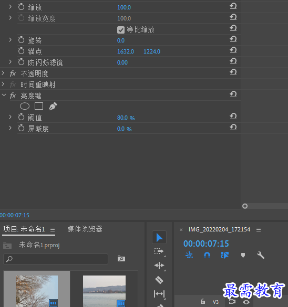The image size is (288, 307).
Task: Click the Find in project folder icon
Action: tap(121, 259)
